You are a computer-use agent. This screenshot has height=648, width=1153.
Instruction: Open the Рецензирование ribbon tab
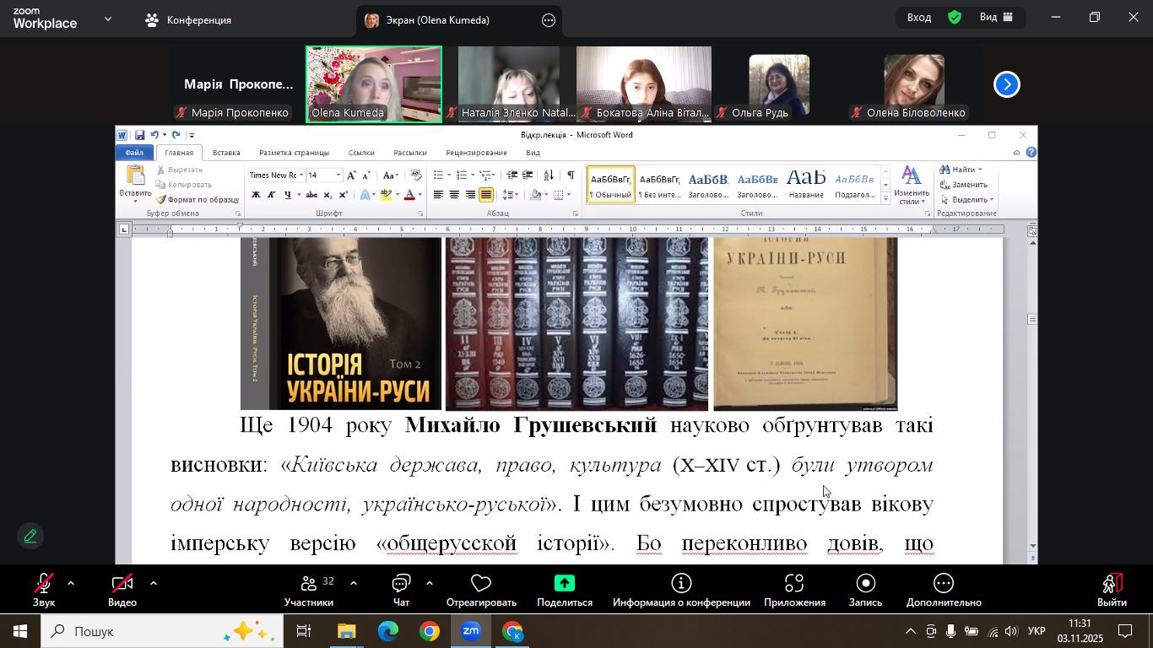(x=476, y=153)
